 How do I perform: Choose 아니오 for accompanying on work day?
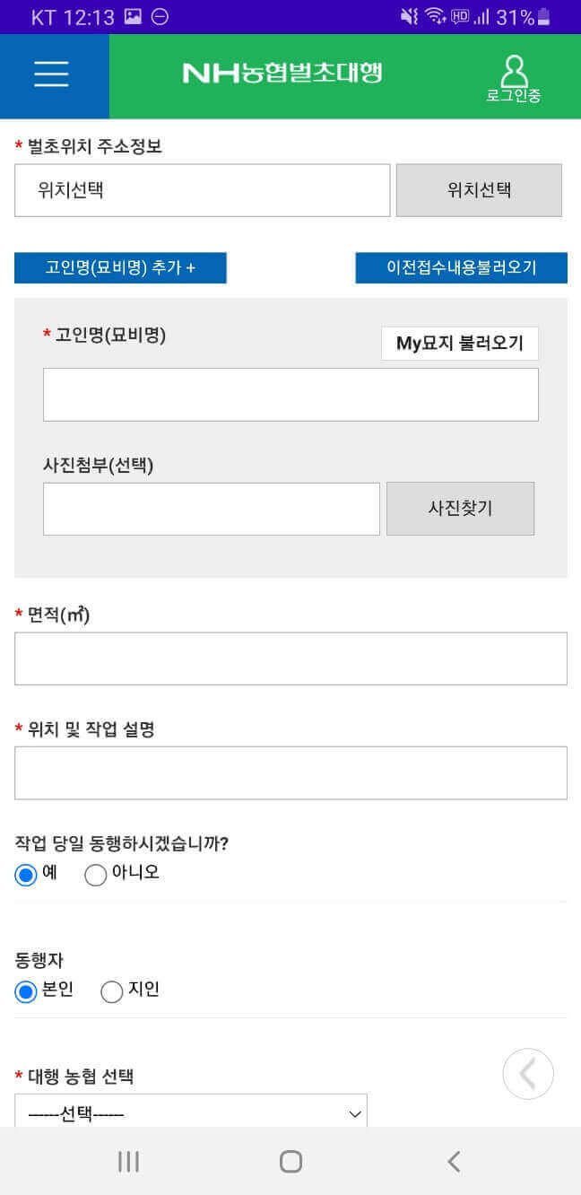(95, 874)
